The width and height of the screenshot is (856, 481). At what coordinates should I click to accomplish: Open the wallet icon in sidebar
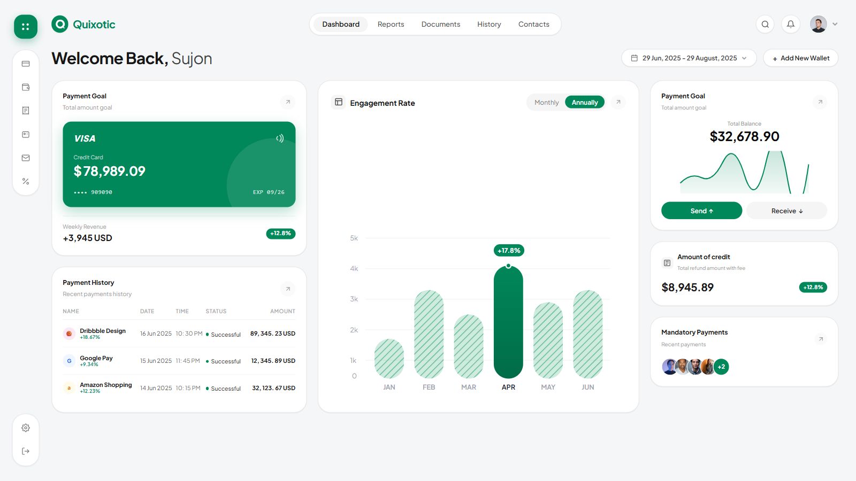(x=26, y=87)
